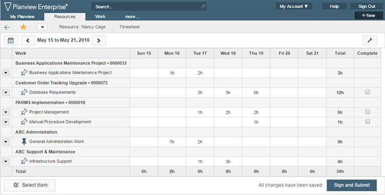385x195 pixels.
Task: Open row menu for Database Requirements
Action: coord(6,93)
